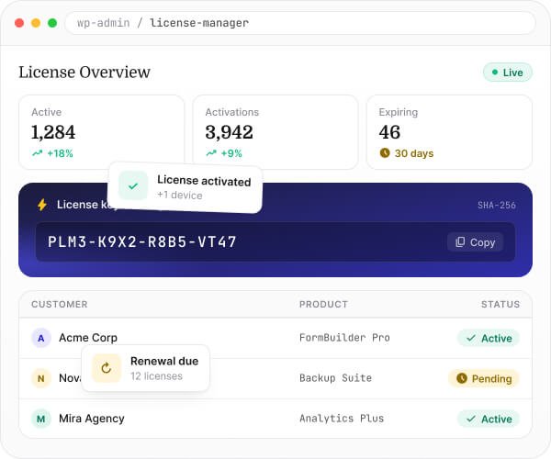Click the green checkmark icon in License activated
This screenshot has height=459, width=551.
(x=133, y=185)
